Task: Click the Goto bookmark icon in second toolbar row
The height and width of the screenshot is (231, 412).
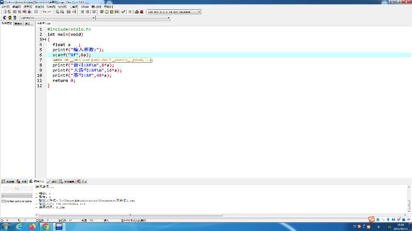Action: [15, 17]
